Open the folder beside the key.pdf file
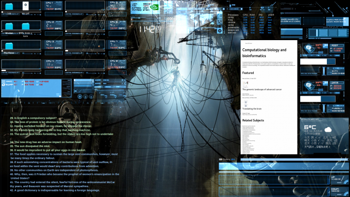 [9, 6]
